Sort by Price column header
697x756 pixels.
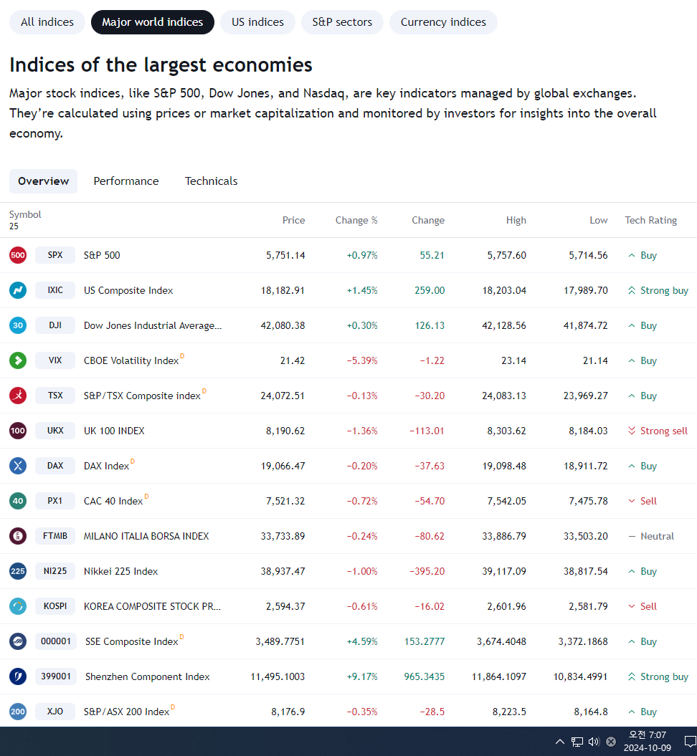click(x=294, y=220)
